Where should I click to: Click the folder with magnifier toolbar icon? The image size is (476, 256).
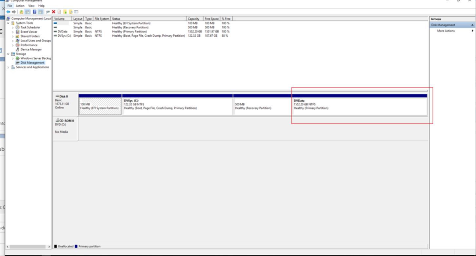click(70, 12)
